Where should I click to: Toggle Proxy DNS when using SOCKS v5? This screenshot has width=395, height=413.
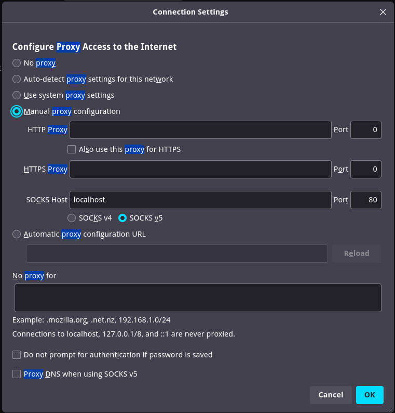click(x=17, y=374)
